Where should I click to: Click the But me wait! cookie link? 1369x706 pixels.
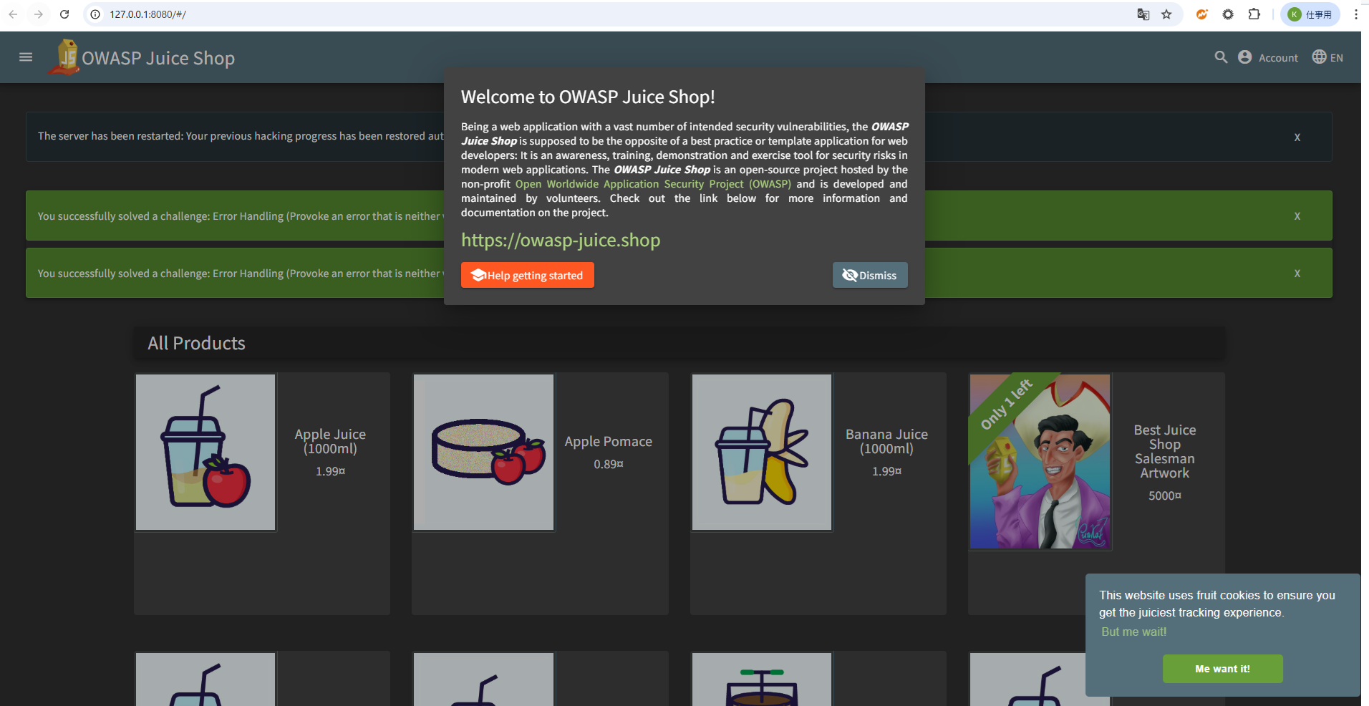(x=1133, y=632)
